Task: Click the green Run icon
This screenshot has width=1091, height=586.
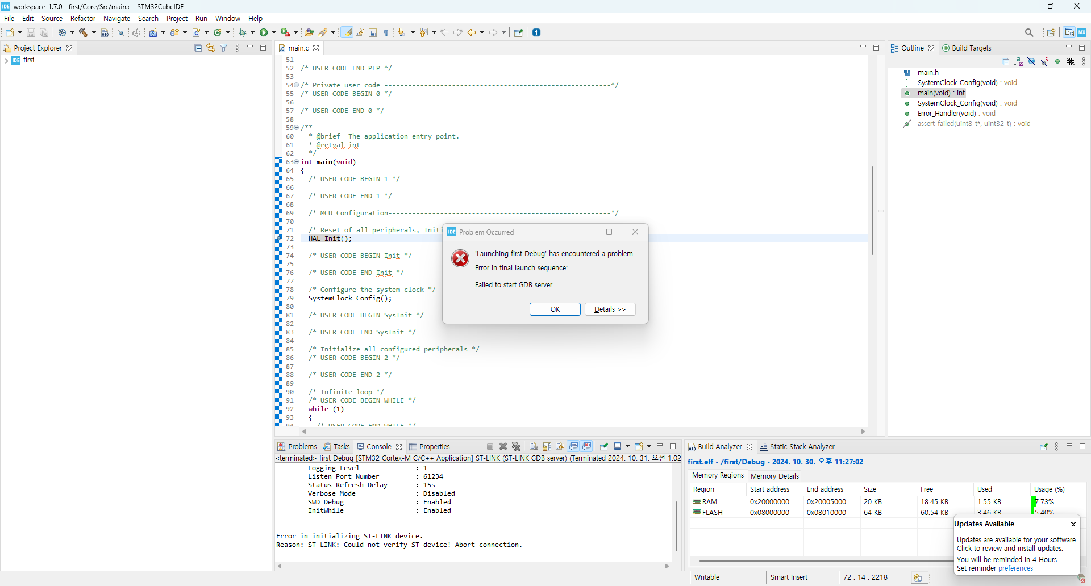Action: click(x=264, y=32)
